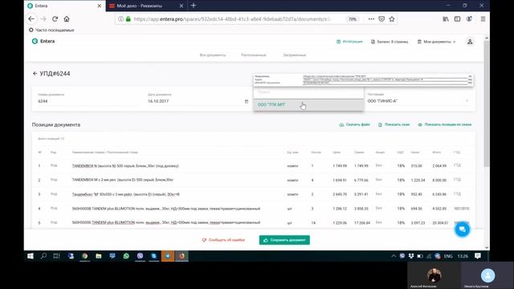Viewport: 514px width, 289px height.
Task: Open the Windows notification center
Action: tap(478, 256)
